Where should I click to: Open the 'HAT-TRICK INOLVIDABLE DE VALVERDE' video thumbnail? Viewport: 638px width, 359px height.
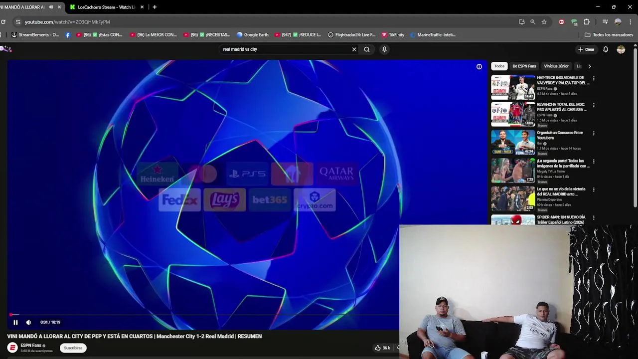[513, 87]
